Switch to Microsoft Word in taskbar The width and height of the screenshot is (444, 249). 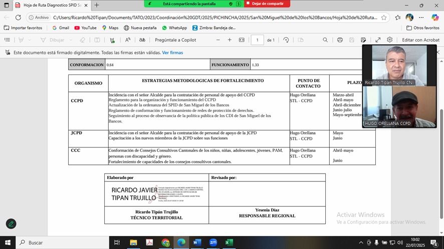point(197,242)
